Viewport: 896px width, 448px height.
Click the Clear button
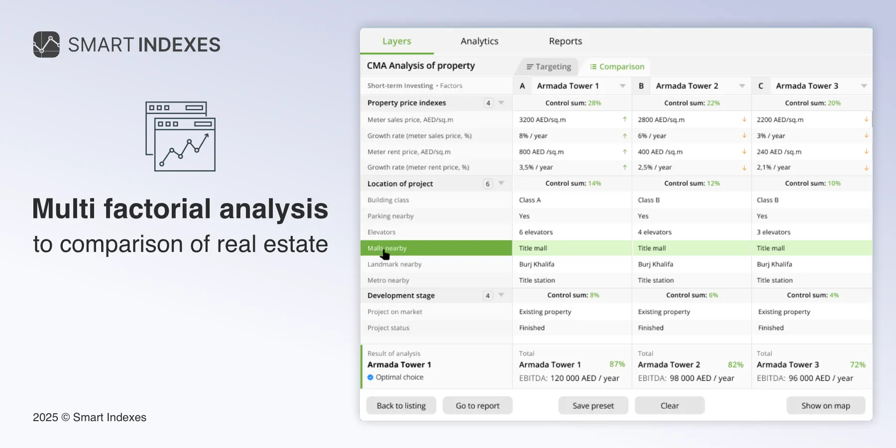[x=670, y=406]
